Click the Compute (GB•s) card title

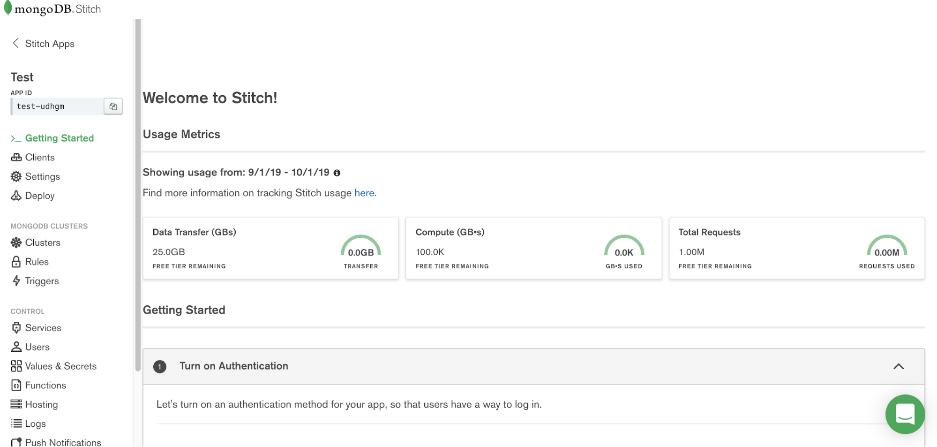coord(450,232)
